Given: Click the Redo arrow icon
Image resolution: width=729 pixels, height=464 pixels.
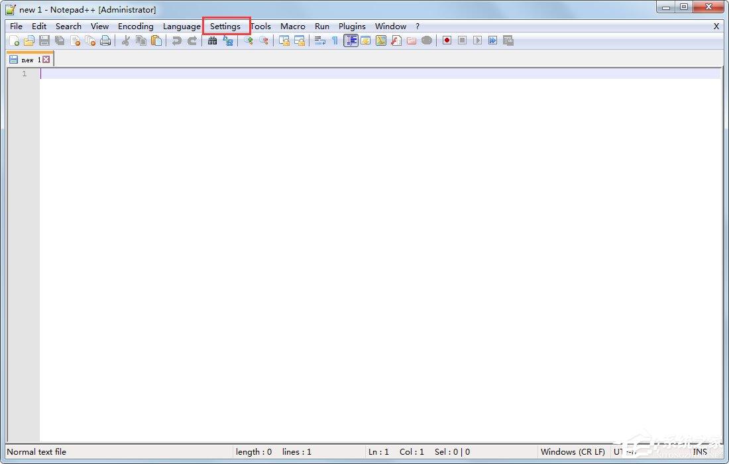Looking at the screenshot, I should point(192,41).
